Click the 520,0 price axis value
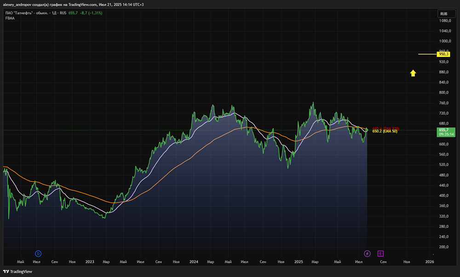Image resolution: width=460 pixels, height=277 pixels. [444, 165]
